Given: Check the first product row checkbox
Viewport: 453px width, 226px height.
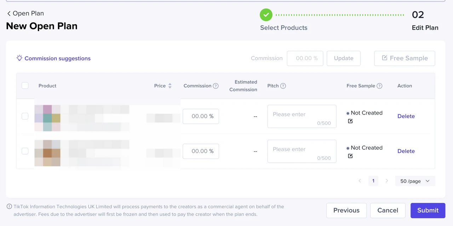Looking at the screenshot, I should pyautogui.click(x=25, y=116).
